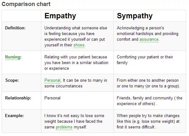The image size is (189, 136).
Task: Click the "Comparison chart" heading
Action: tap(26, 4)
